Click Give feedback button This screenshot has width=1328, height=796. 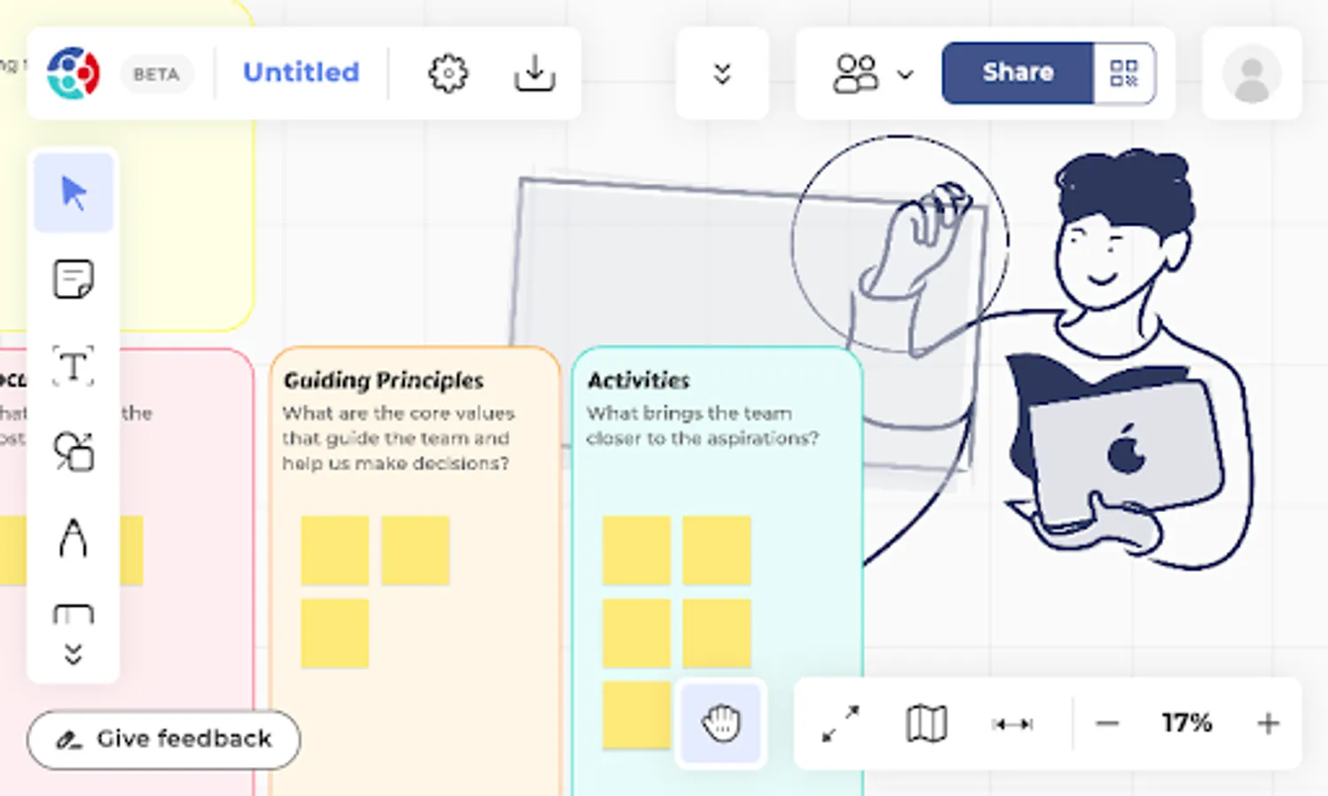point(164,739)
